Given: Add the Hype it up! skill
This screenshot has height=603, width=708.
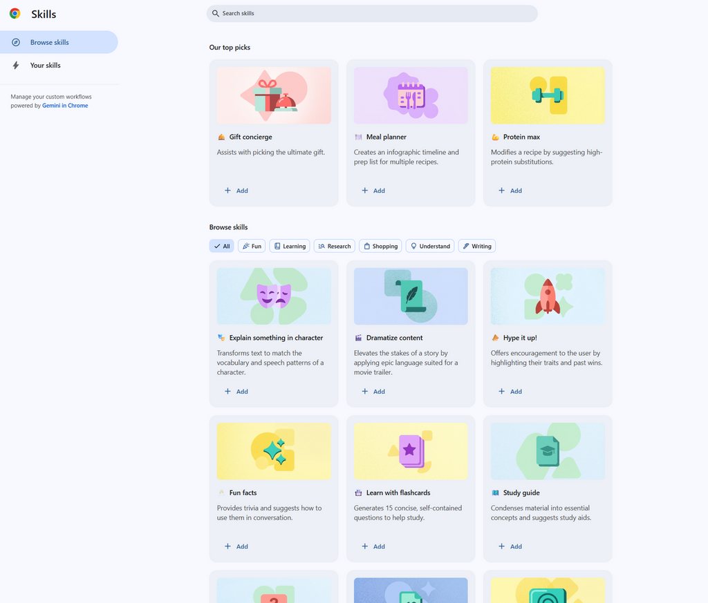Looking at the screenshot, I should pos(510,392).
